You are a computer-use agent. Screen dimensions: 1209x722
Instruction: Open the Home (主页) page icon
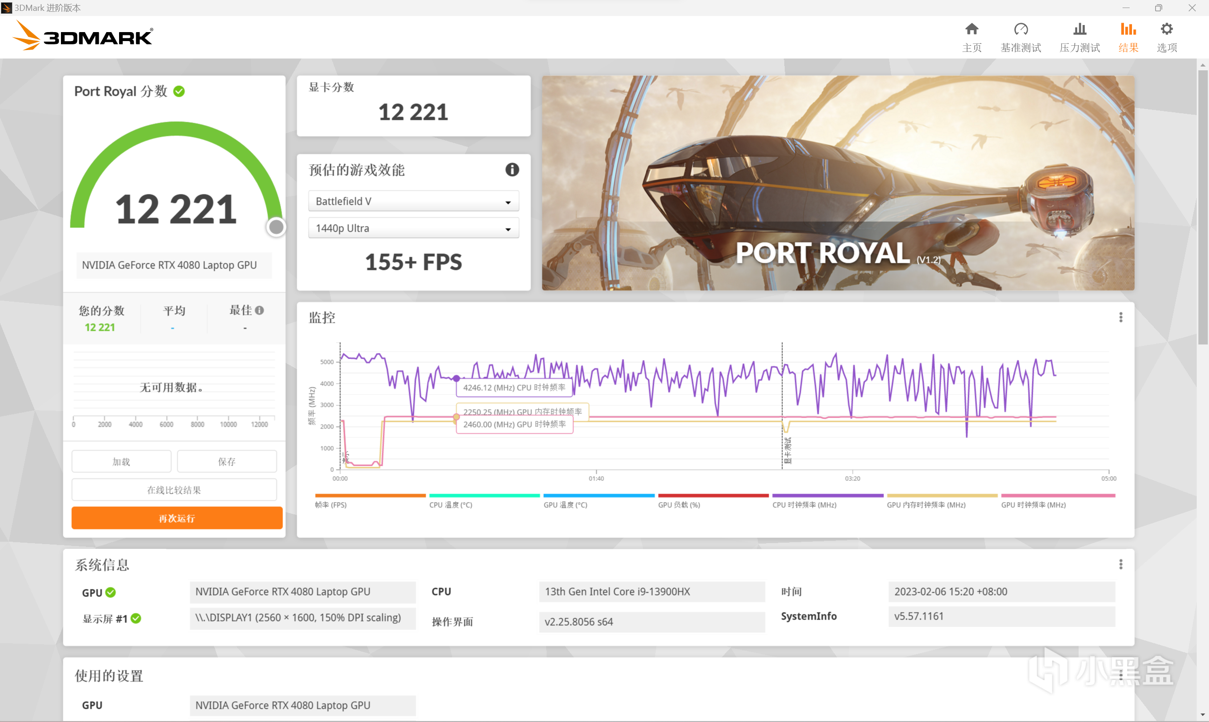click(971, 29)
